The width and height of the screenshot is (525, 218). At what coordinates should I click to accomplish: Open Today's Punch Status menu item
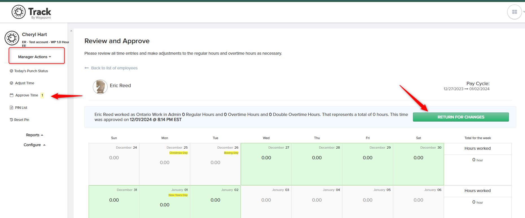tap(31, 71)
